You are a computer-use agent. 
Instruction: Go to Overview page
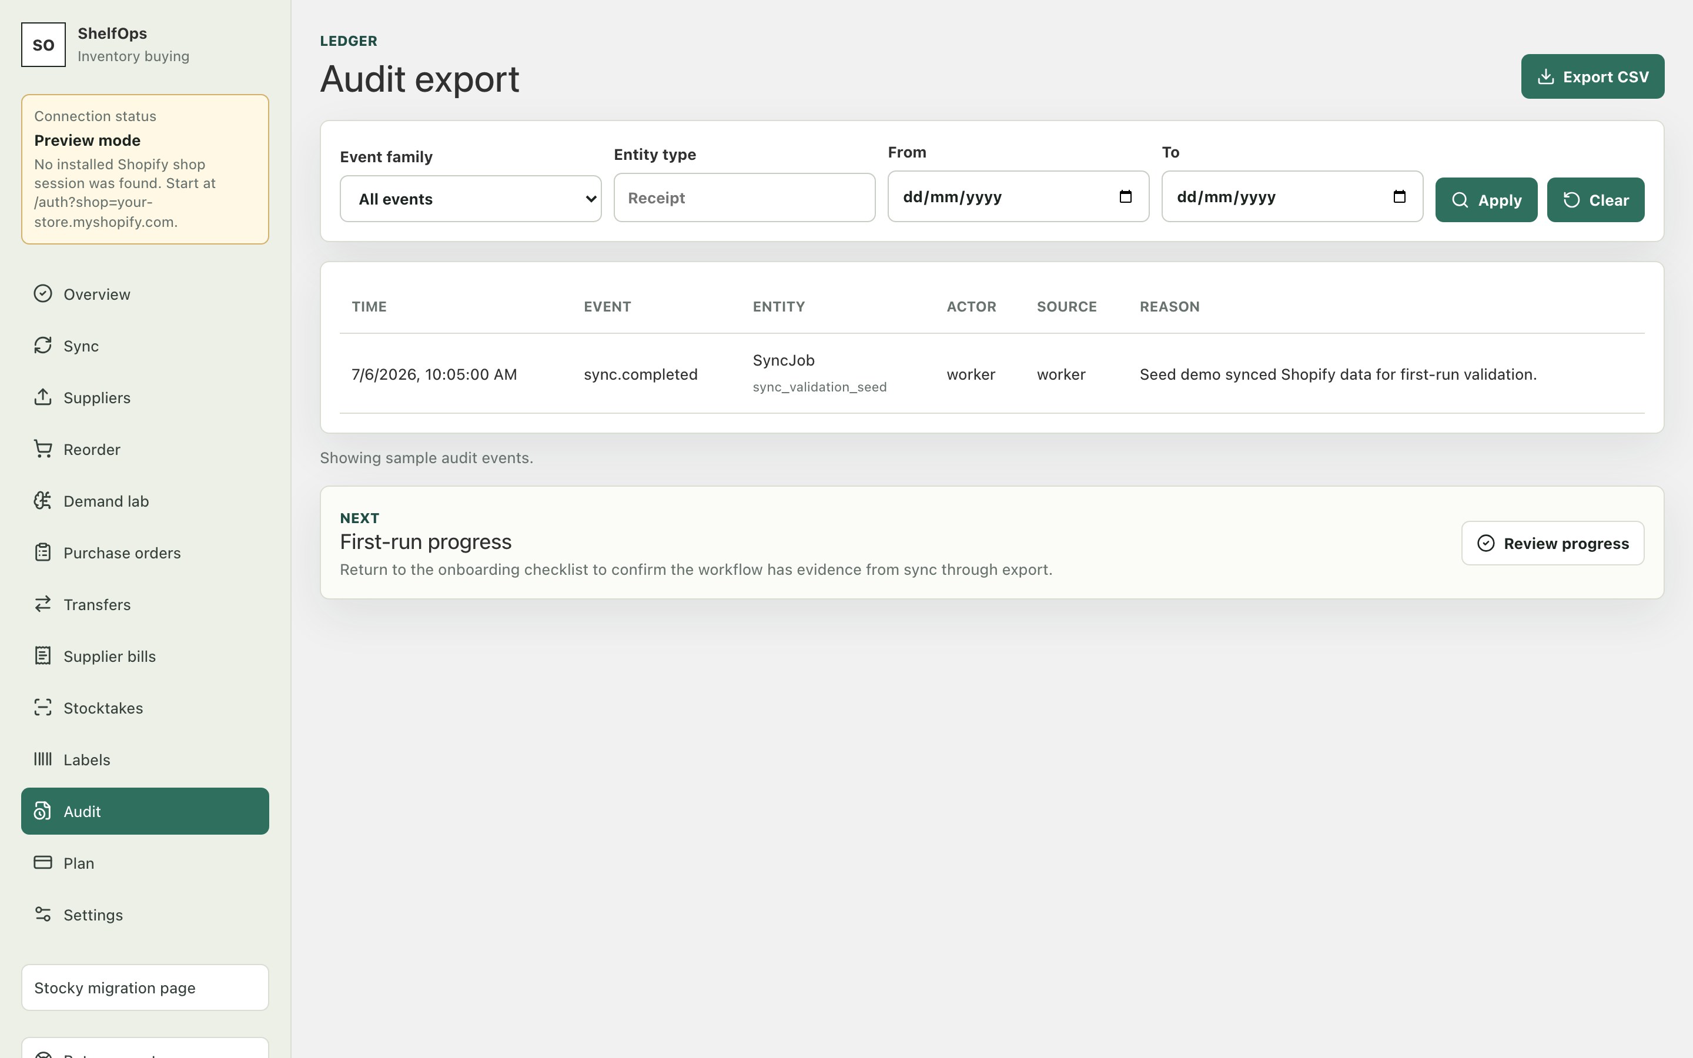click(145, 294)
